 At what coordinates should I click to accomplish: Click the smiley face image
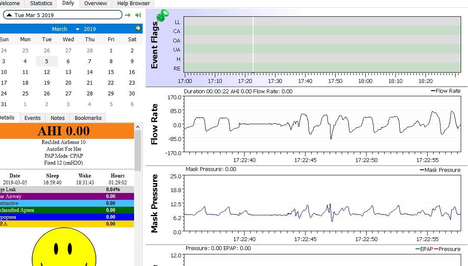(64, 247)
